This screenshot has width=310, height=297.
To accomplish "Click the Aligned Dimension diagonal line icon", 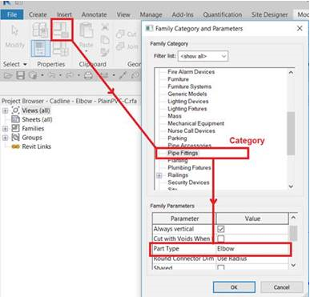I will pos(123,75).
